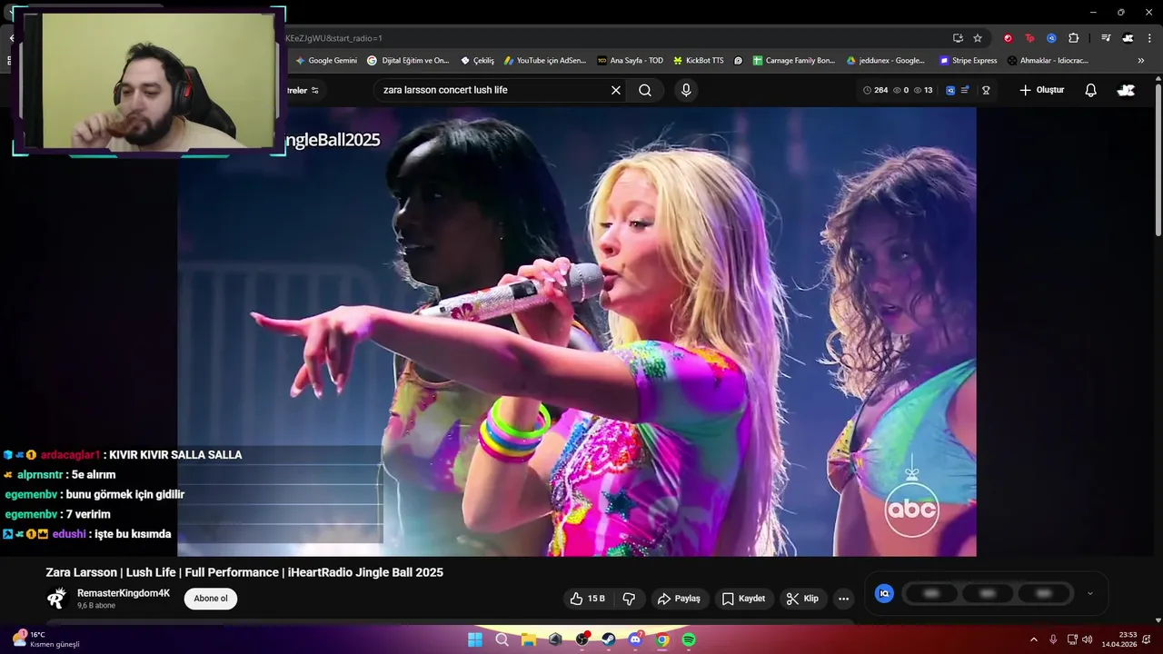The image size is (1163, 654).
Task: Open the jeddunex - Google... bookmark
Action: point(886,61)
